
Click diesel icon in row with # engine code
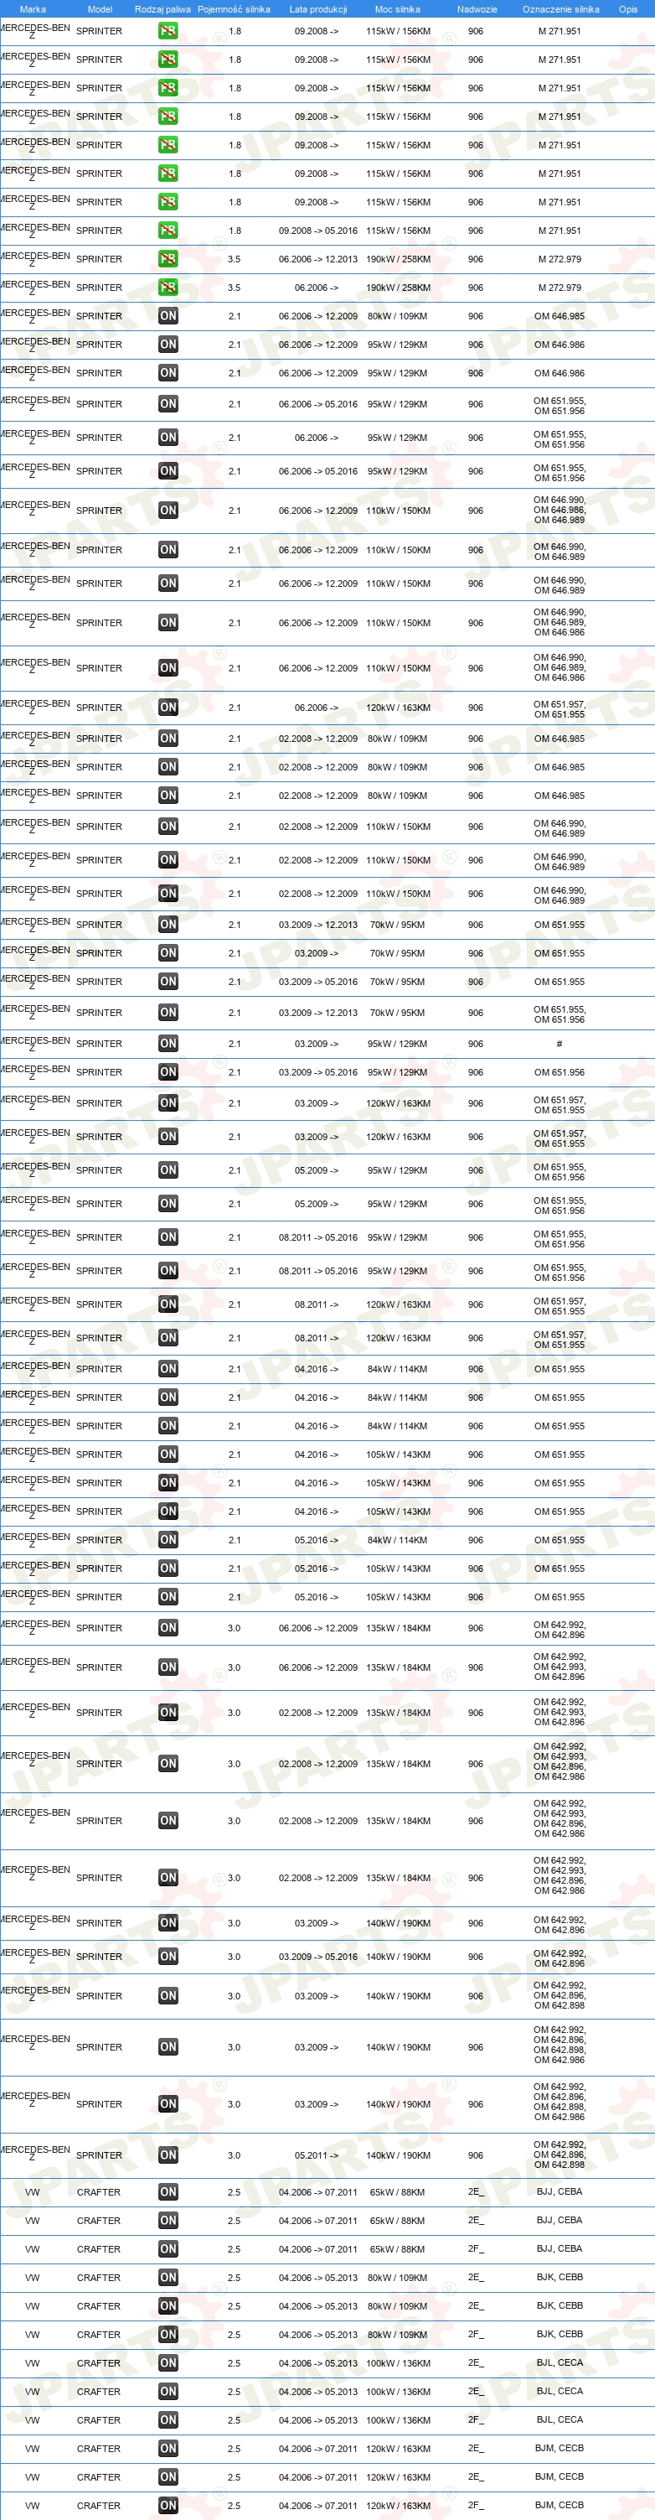[168, 1044]
